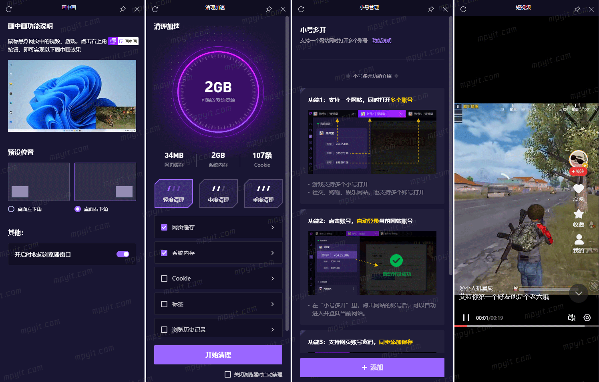
Task: Open the video author's avatar
Action: [578, 159]
